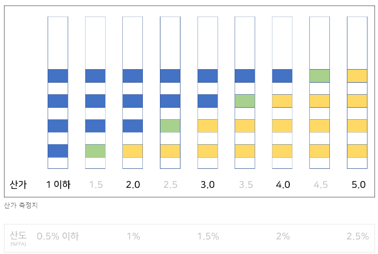Click the '산가 측정지' caption text
The image size is (378, 254).
coord(21,205)
